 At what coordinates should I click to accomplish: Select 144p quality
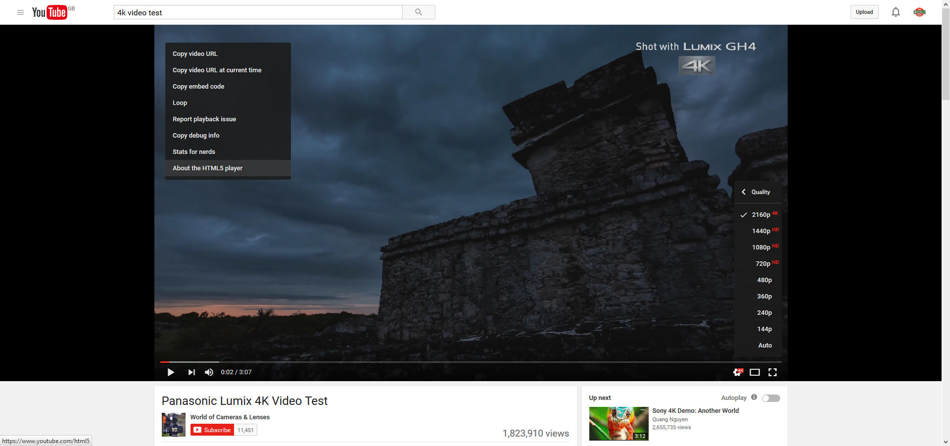(758, 329)
